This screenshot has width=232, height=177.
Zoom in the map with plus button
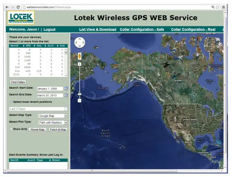coord(79,64)
